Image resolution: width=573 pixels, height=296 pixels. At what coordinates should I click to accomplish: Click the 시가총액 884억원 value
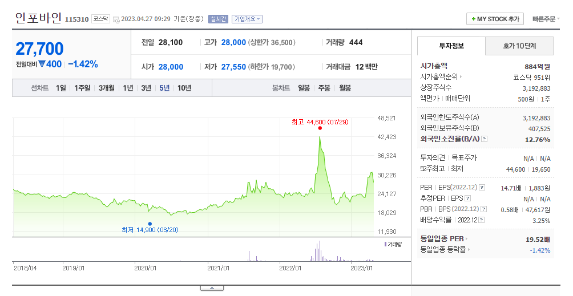(x=537, y=67)
